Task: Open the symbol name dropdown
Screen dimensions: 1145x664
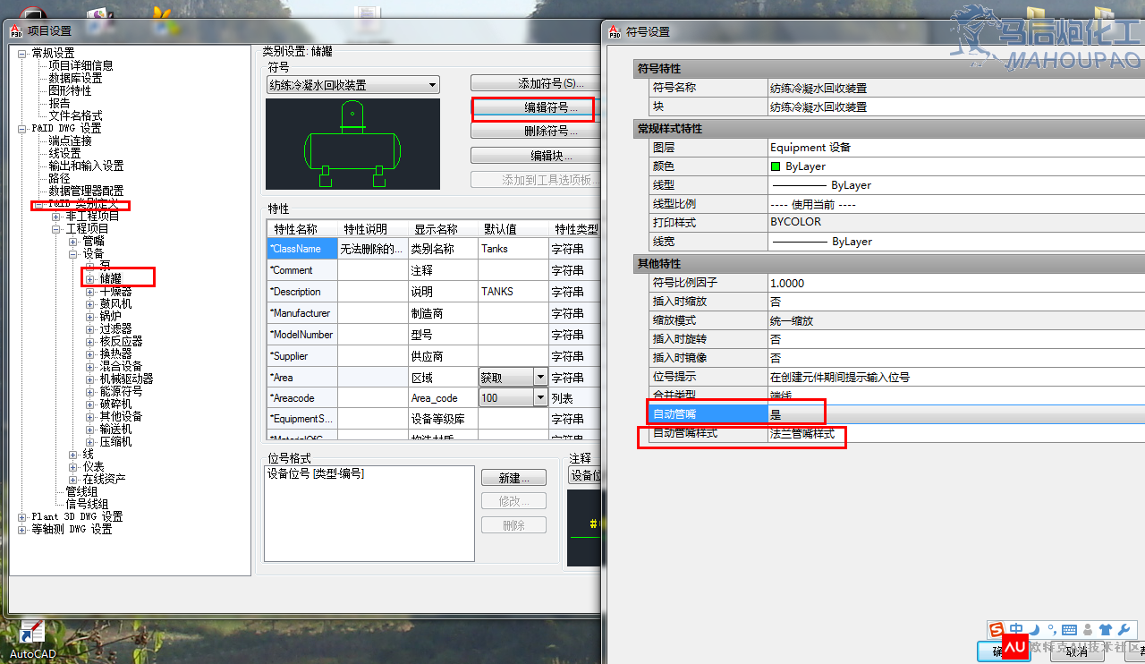Action: [432, 85]
